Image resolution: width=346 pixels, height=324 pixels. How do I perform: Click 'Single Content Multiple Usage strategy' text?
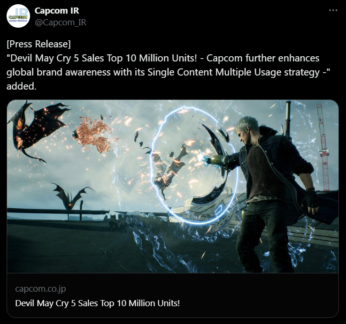click(x=233, y=73)
